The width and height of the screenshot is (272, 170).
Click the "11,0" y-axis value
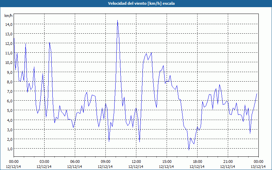[9, 53]
